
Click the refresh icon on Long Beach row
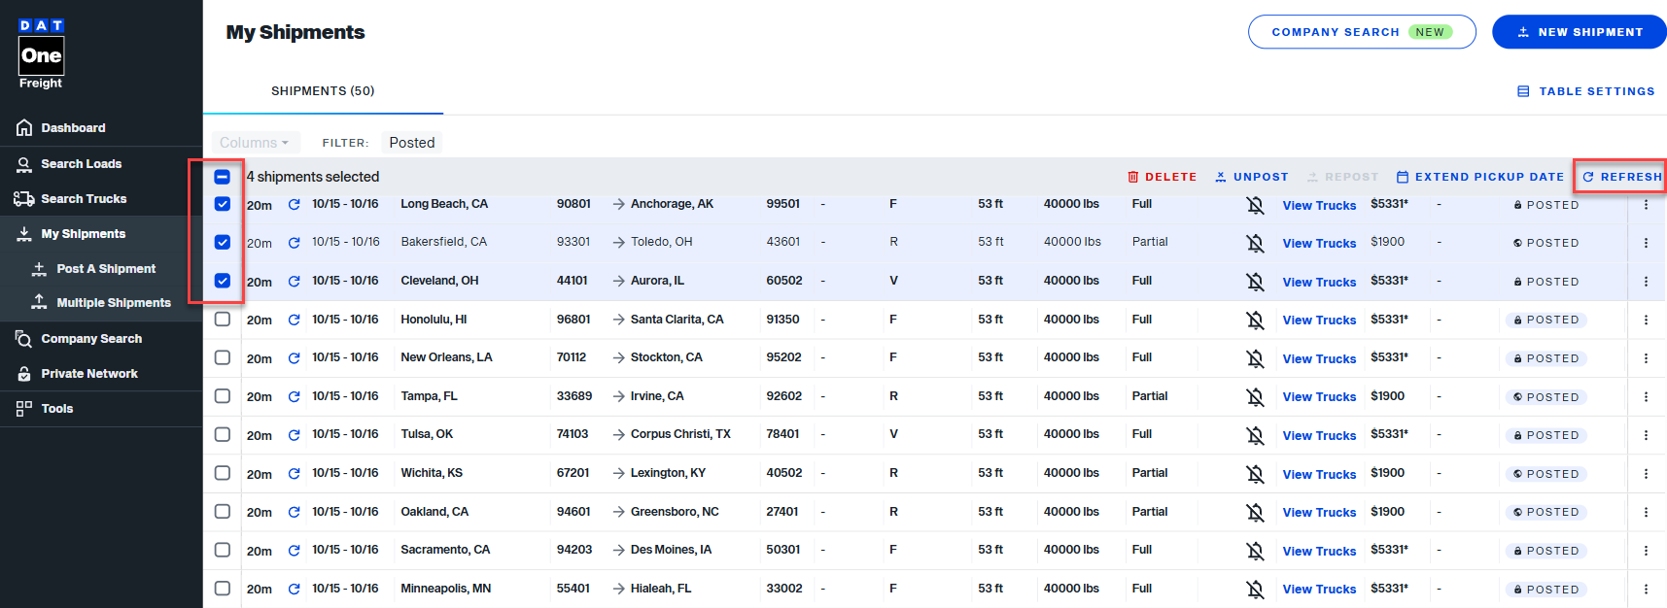pyautogui.click(x=294, y=205)
